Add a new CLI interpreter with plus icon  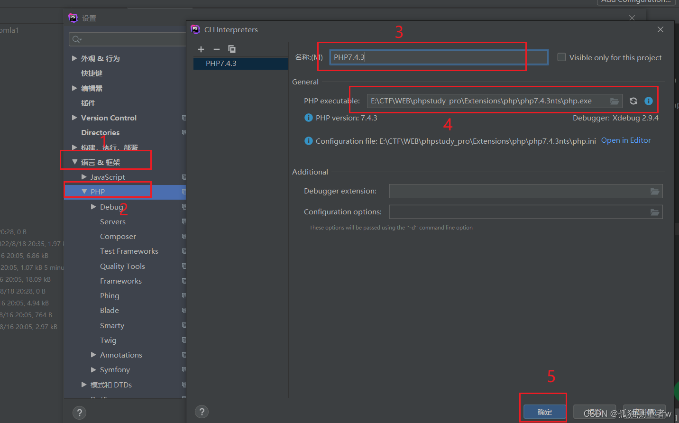tap(201, 49)
